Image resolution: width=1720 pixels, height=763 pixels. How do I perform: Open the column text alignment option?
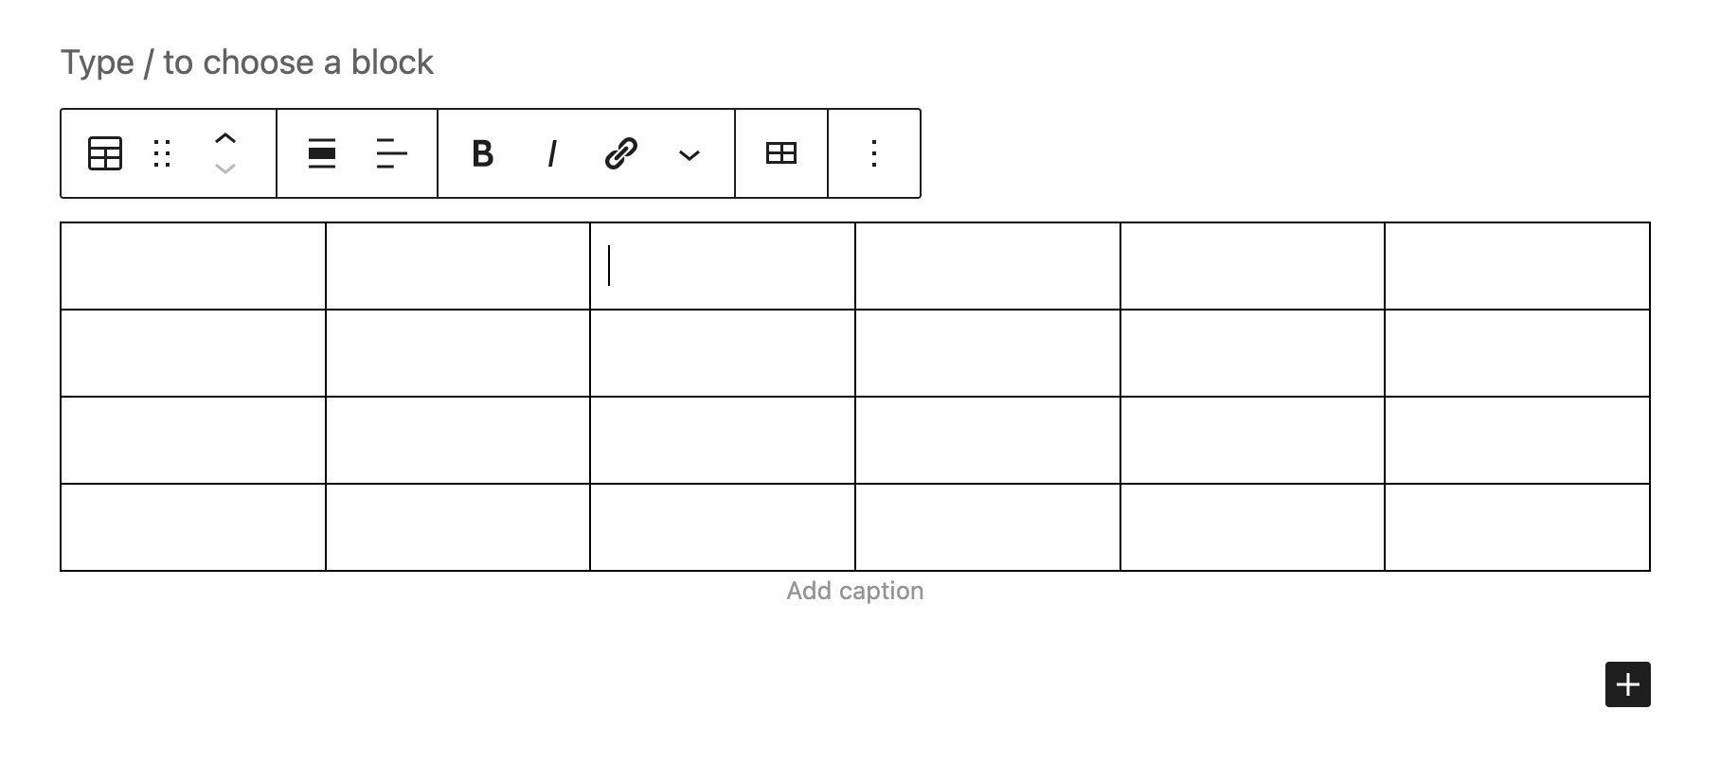point(391,153)
